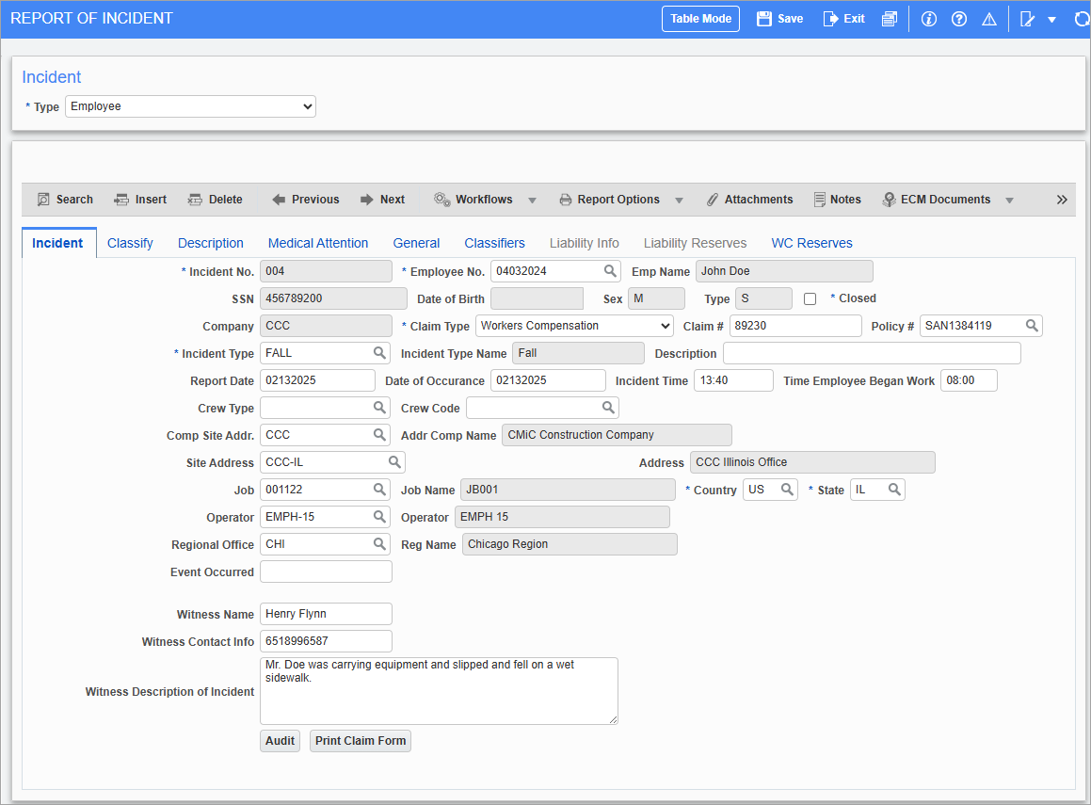The height and width of the screenshot is (805, 1091).
Task: Click the Print Claim Form button
Action: [360, 740]
